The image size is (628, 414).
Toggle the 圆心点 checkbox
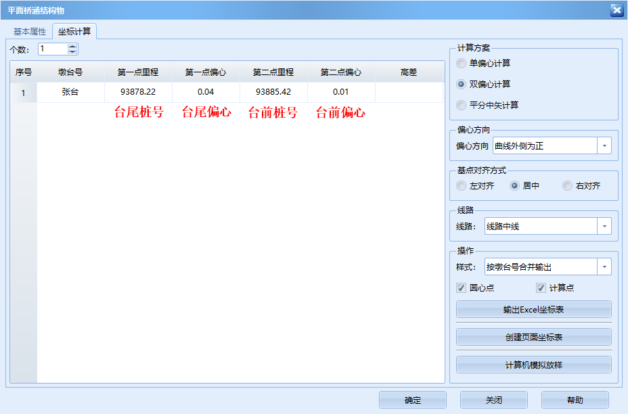tap(462, 287)
